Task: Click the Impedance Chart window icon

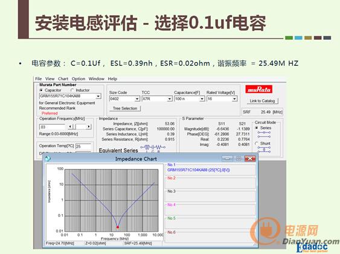Action: 48,159
